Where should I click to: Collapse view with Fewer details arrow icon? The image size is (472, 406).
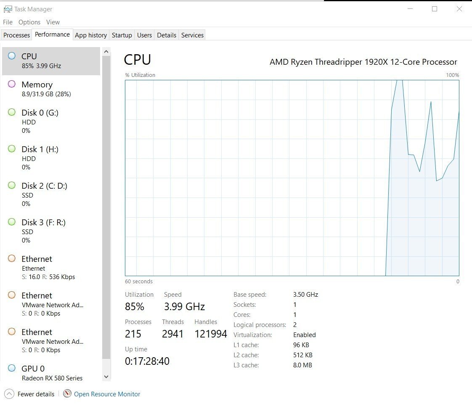[9, 394]
